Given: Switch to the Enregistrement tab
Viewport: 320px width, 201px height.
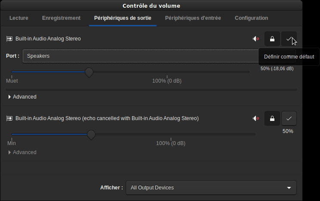Looking at the screenshot, I should 61,18.
